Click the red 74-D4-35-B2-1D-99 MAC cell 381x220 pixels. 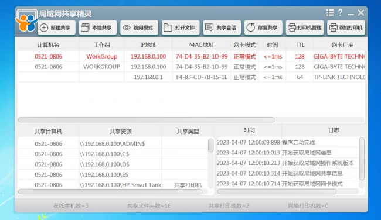[202, 57]
